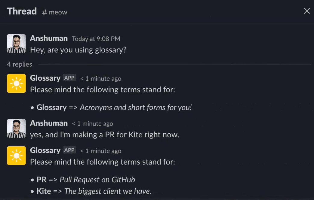Open the #meow channel link
Screen dimensions: 314x200
[54, 12]
